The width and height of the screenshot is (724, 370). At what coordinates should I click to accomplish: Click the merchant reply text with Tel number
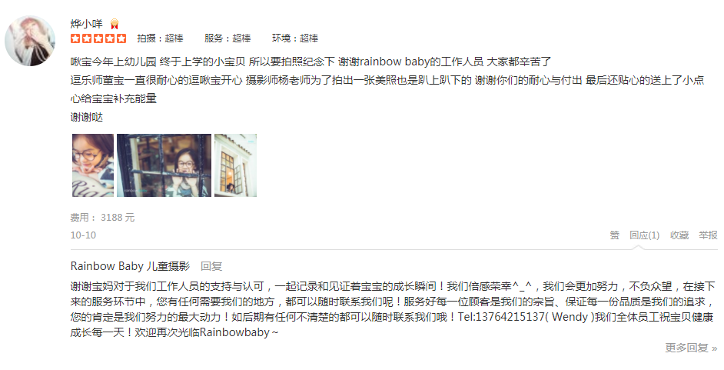tap(393, 309)
